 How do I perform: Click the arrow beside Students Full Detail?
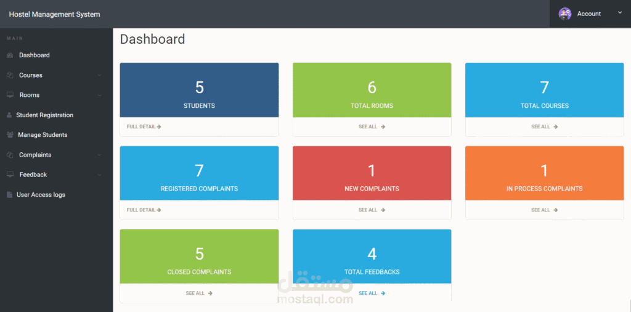coord(159,126)
